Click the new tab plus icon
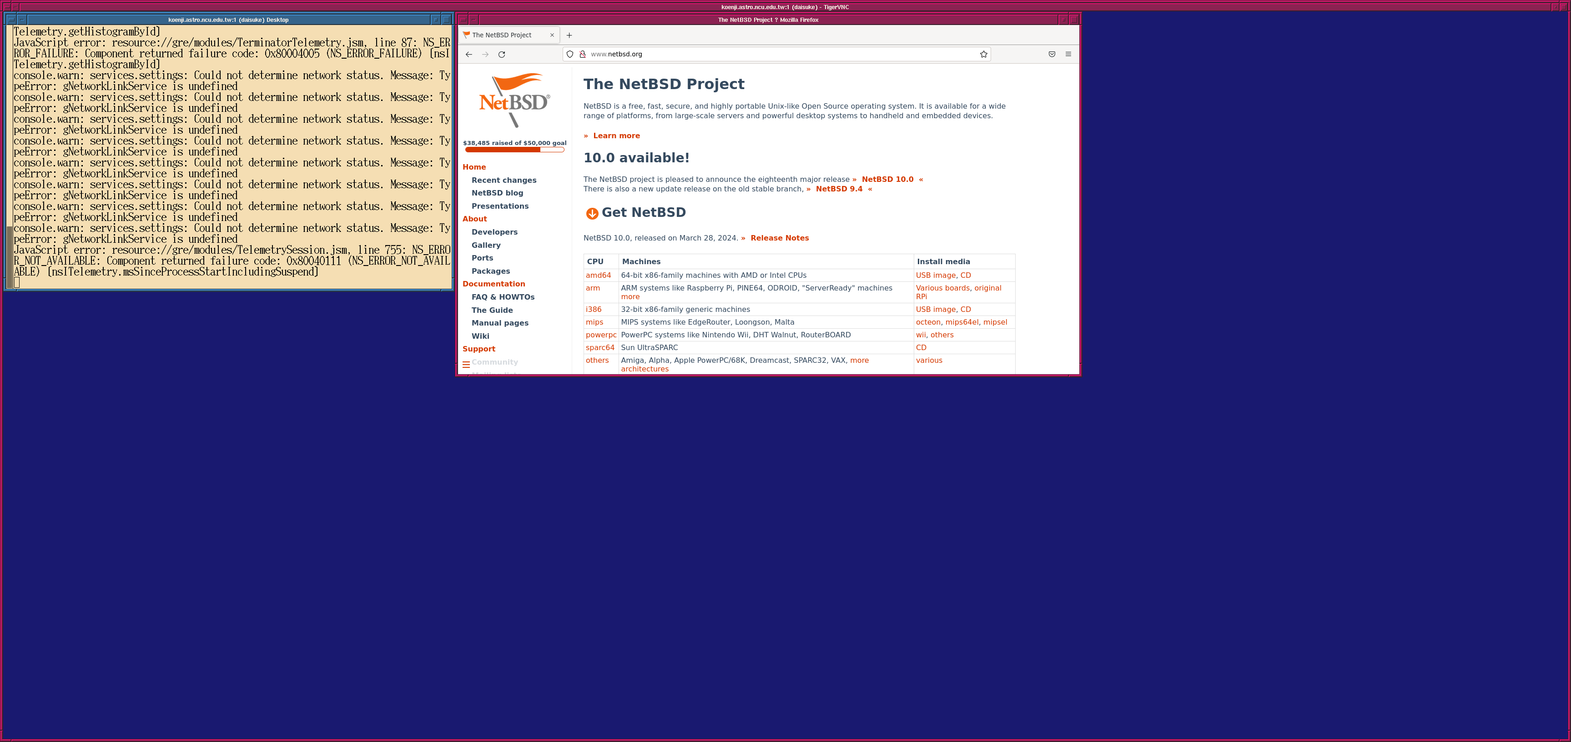1571x742 pixels. tap(569, 35)
